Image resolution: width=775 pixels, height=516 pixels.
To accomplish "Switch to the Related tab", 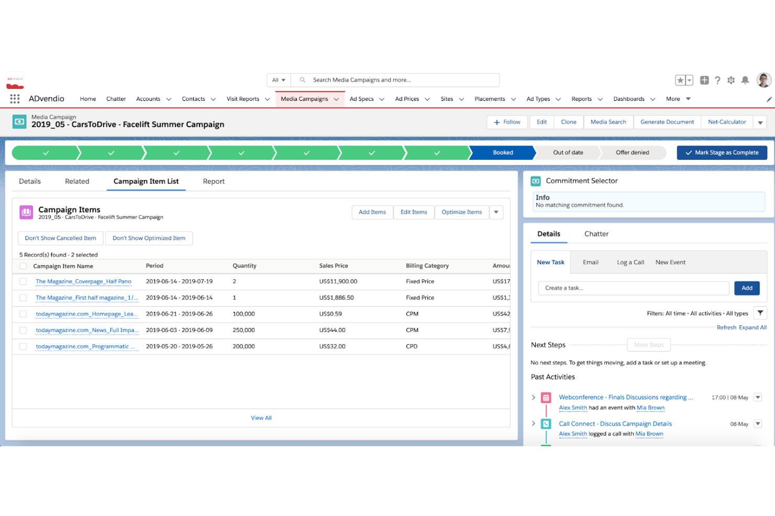I will (77, 181).
